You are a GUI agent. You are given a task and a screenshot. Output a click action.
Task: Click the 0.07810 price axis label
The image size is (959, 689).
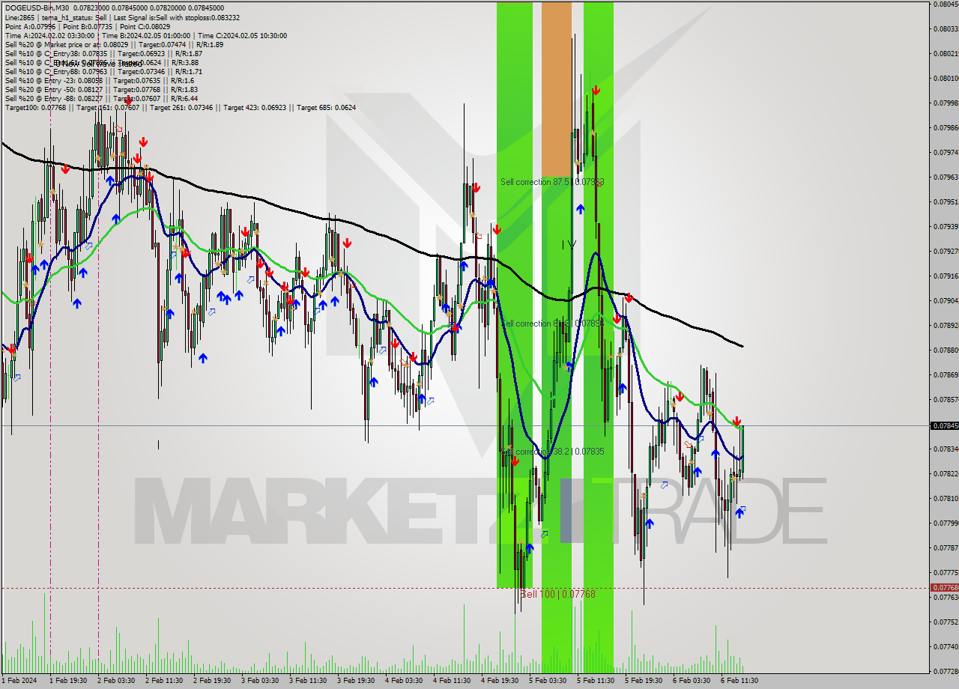point(945,498)
